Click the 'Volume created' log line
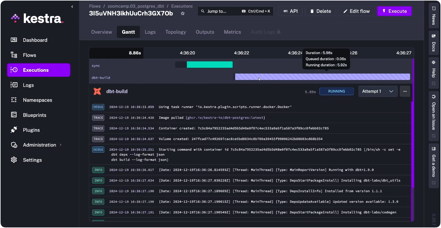 pos(250,139)
